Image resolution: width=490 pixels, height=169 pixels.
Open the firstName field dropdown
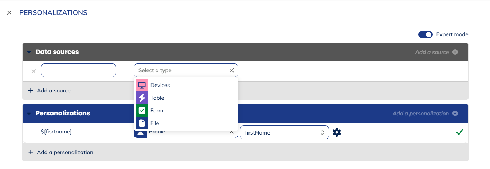point(284,133)
